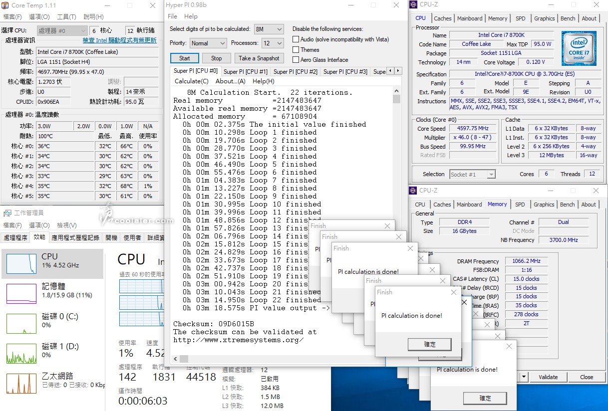The height and width of the screenshot is (411, 608).
Task: Open Graphics tab in lower CPU-Z window
Action: (x=544, y=205)
